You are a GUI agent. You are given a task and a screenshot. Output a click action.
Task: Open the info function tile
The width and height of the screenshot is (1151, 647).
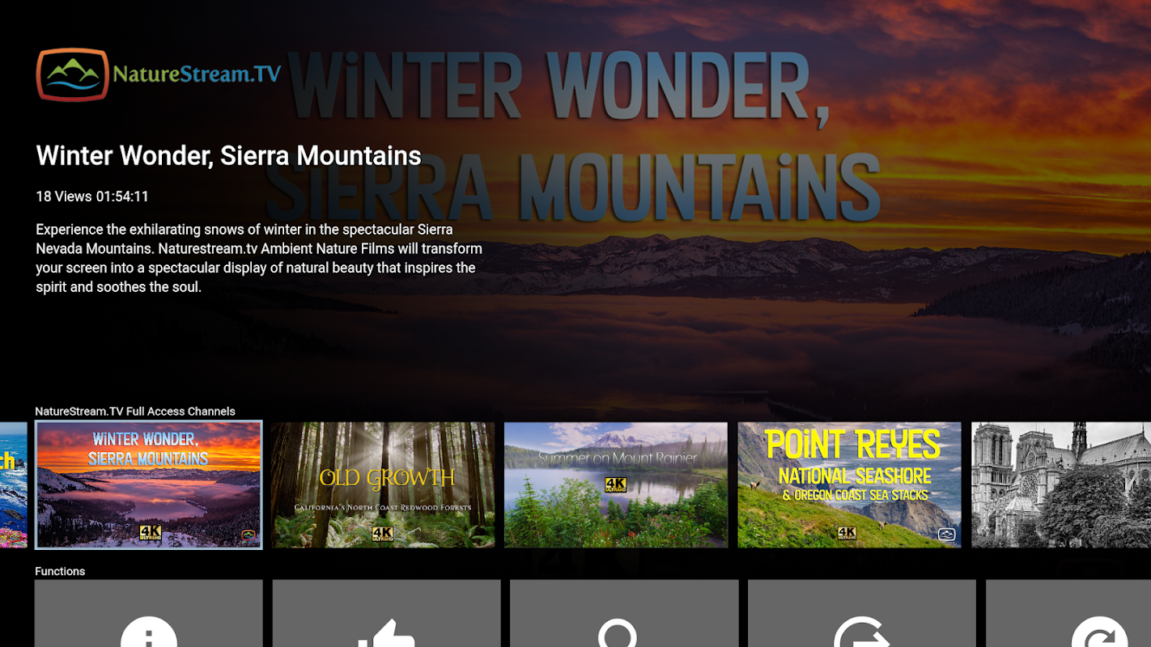coord(149,613)
